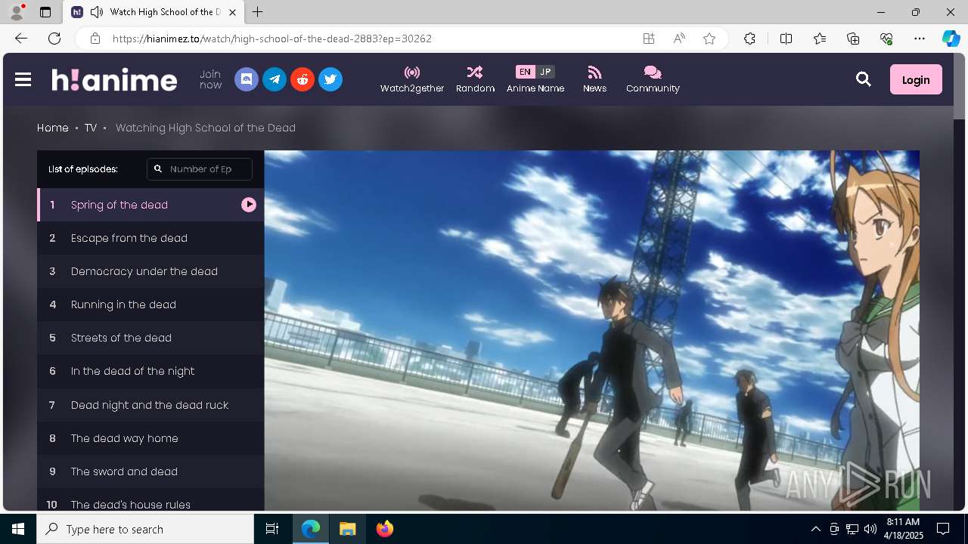Open the Twitter join link

pyautogui.click(x=330, y=79)
